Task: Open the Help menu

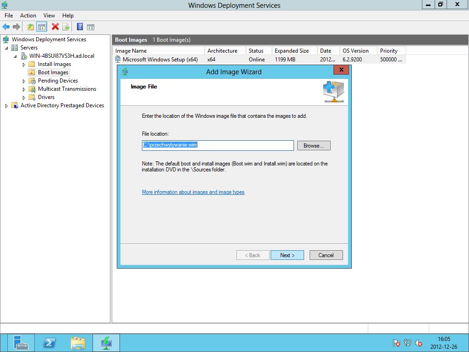Action: tap(68, 16)
